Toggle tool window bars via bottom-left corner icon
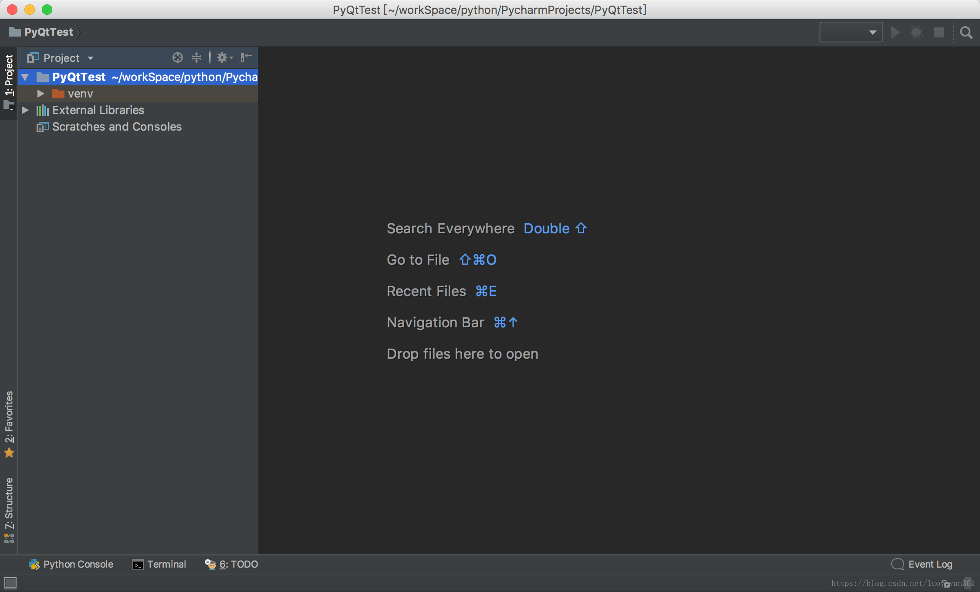Screen dimensions: 980x592 pos(10,583)
